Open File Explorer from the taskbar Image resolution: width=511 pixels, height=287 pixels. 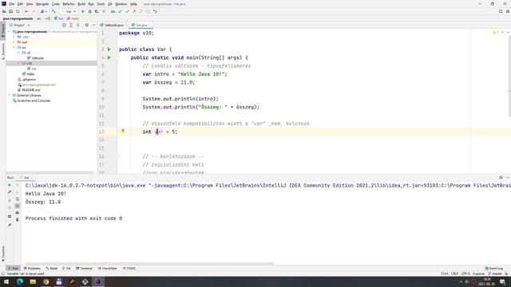coord(33,281)
